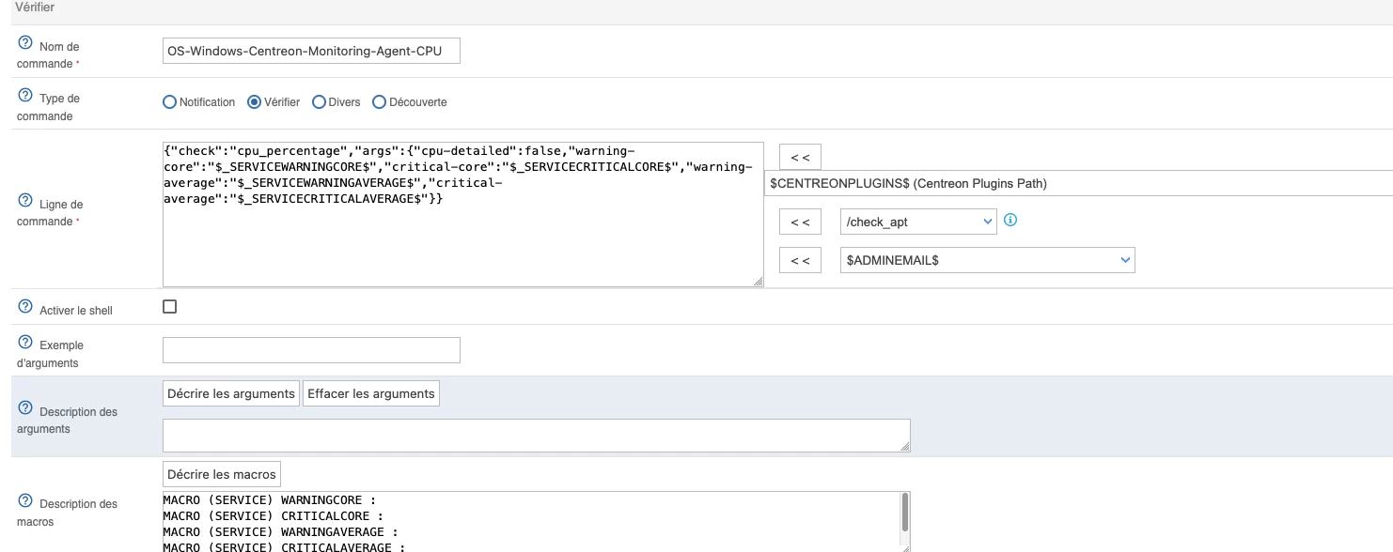Choose the Découverte radio option

click(380, 102)
